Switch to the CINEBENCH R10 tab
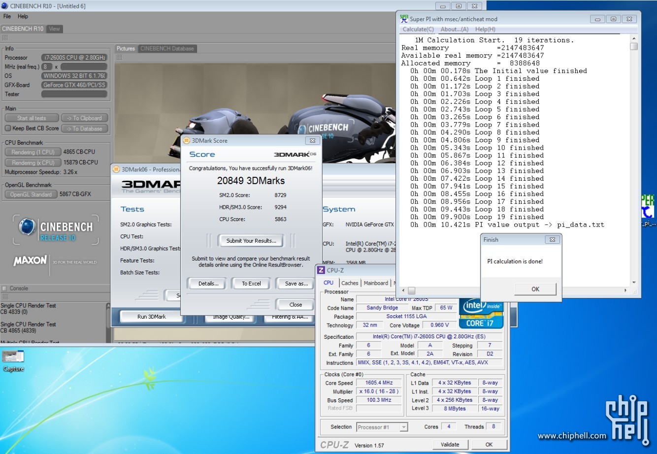Image resolution: width=657 pixels, height=454 pixels. (23, 29)
